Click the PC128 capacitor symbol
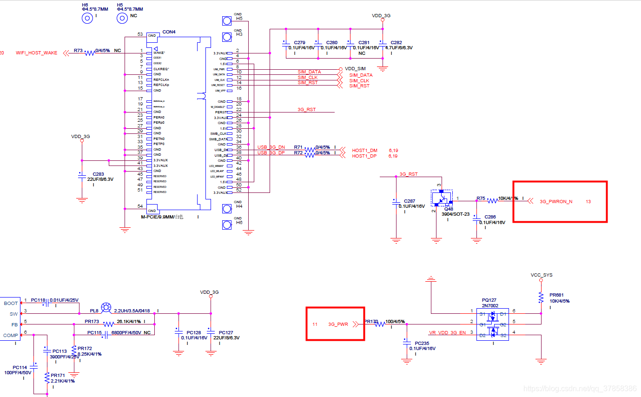Image resolution: width=641 pixels, height=397 pixels. [x=178, y=332]
